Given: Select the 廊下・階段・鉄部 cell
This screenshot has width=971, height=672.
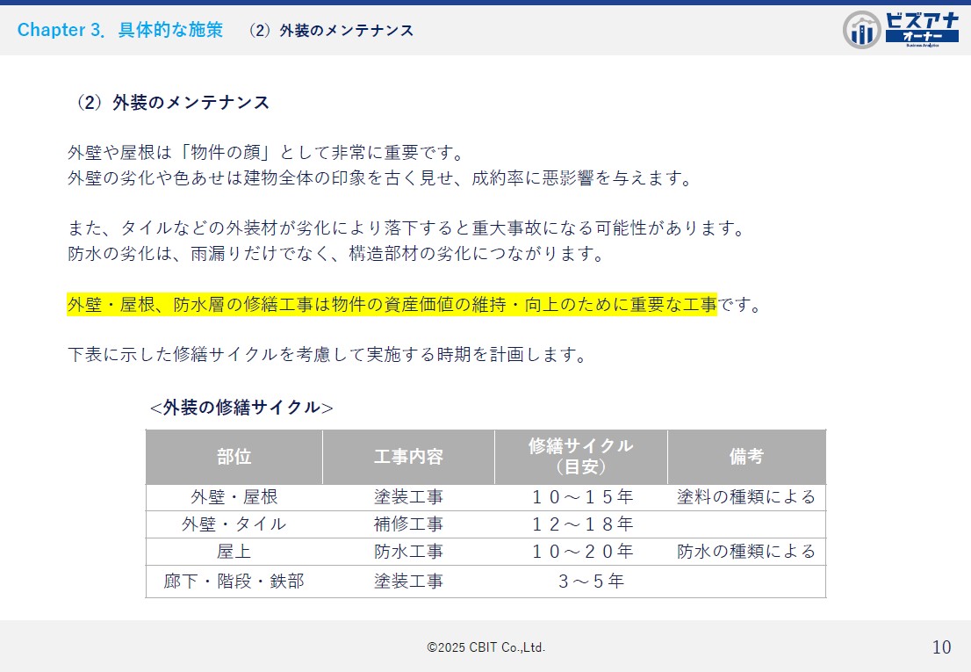Looking at the screenshot, I should [234, 581].
